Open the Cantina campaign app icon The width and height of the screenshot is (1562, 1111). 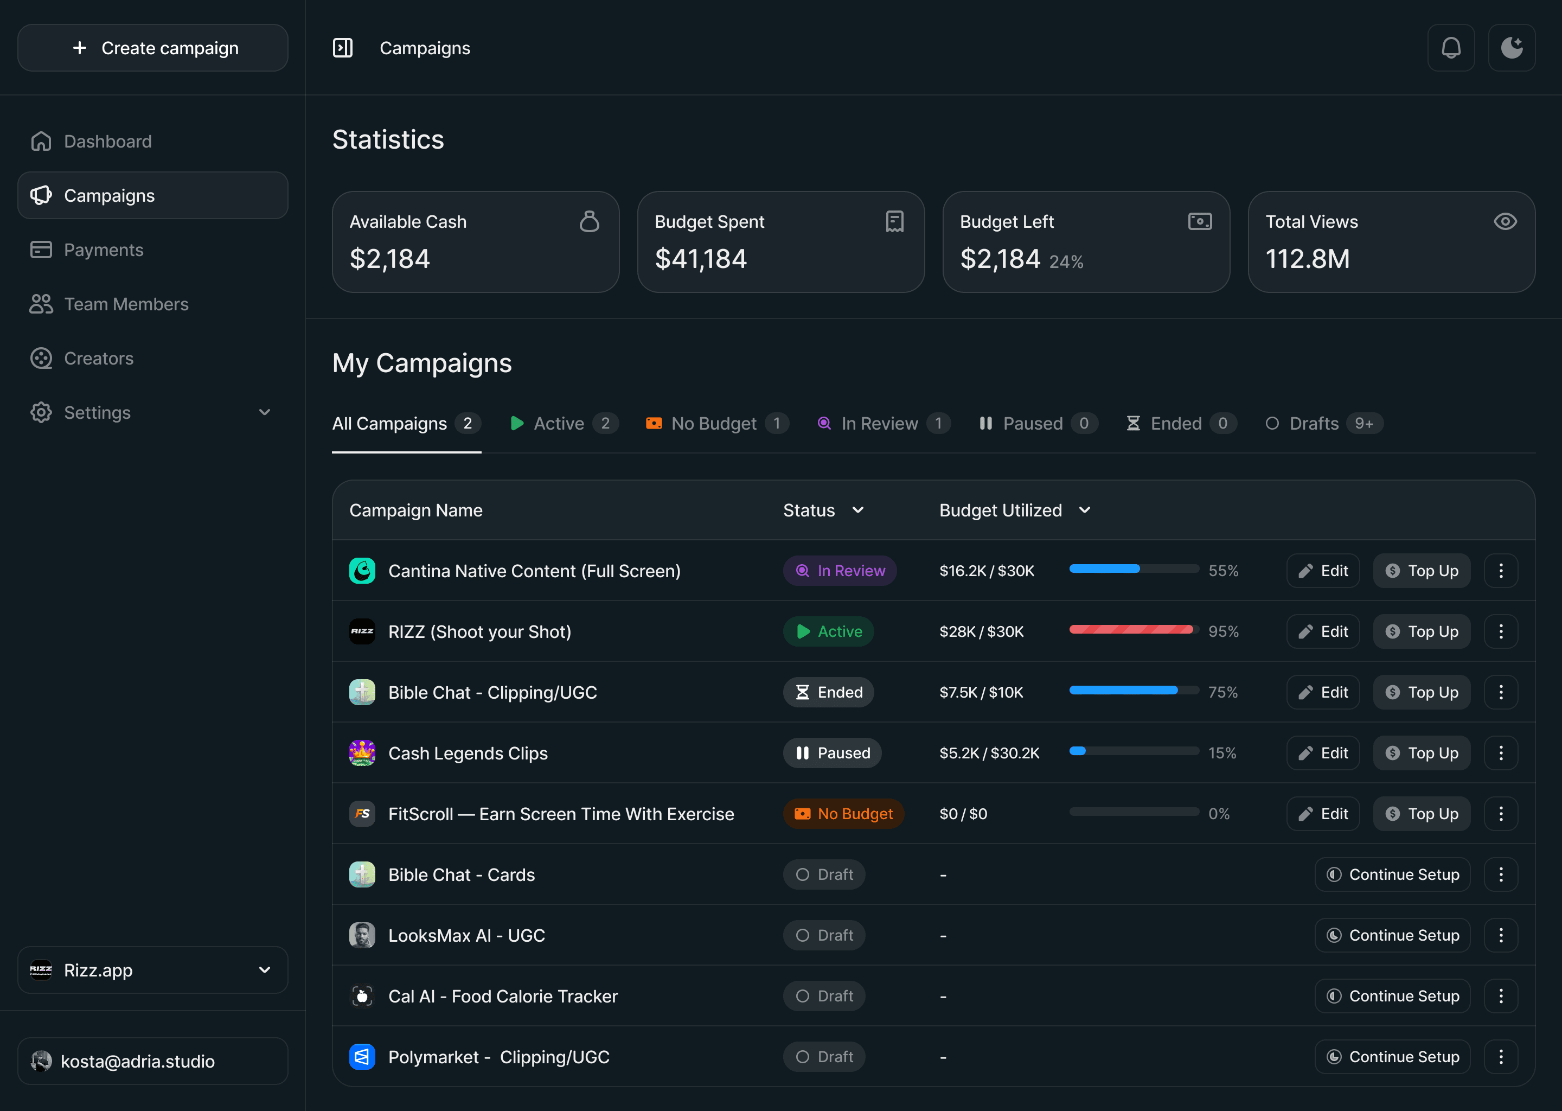click(362, 571)
